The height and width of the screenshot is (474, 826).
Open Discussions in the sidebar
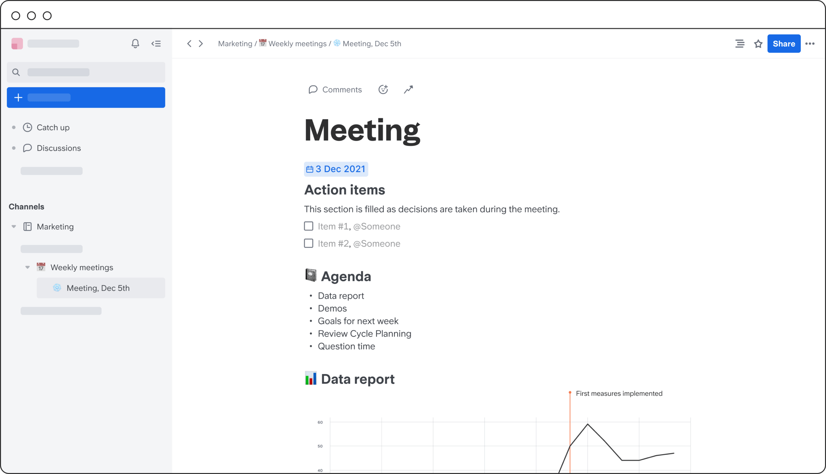58,148
